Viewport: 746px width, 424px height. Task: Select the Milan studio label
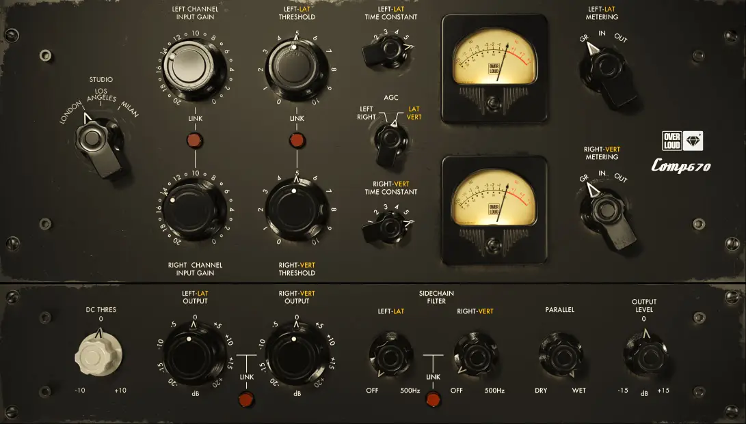pyautogui.click(x=129, y=109)
